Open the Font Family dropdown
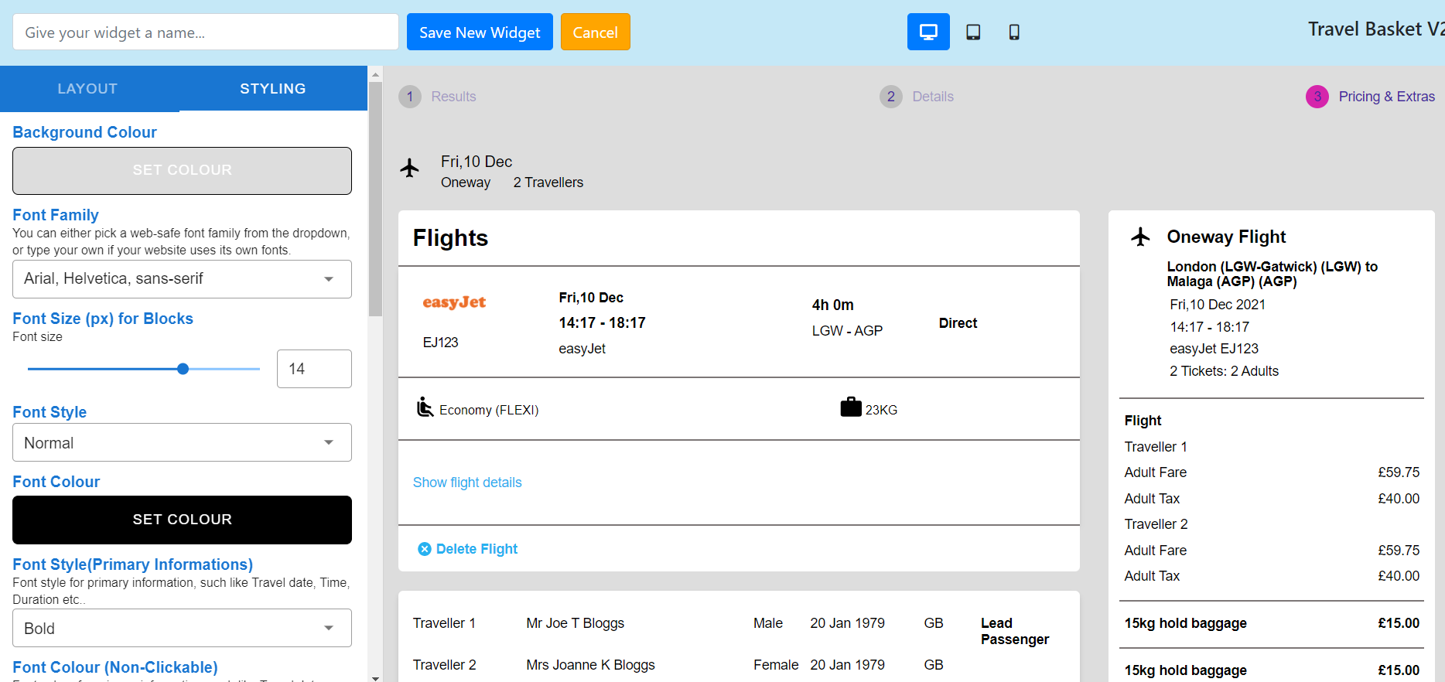The image size is (1445, 682). click(182, 279)
